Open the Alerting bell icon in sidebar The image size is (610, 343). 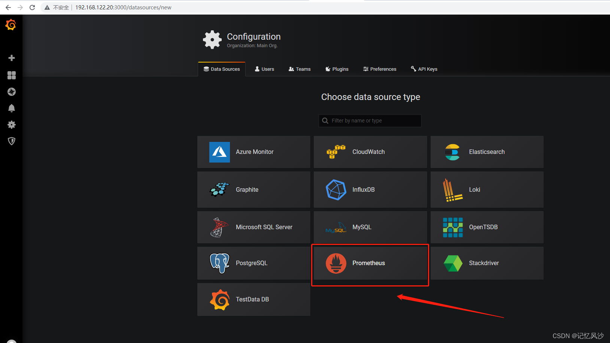point(12,108)
